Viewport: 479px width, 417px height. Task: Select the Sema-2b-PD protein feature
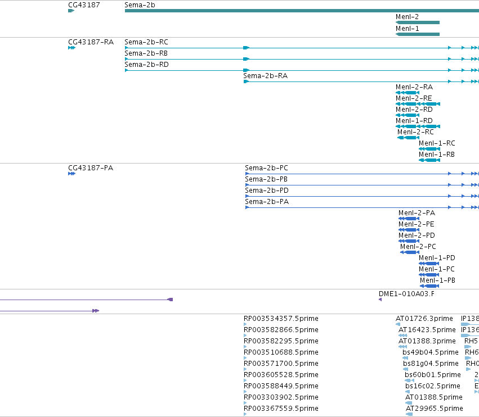point(362,196)
